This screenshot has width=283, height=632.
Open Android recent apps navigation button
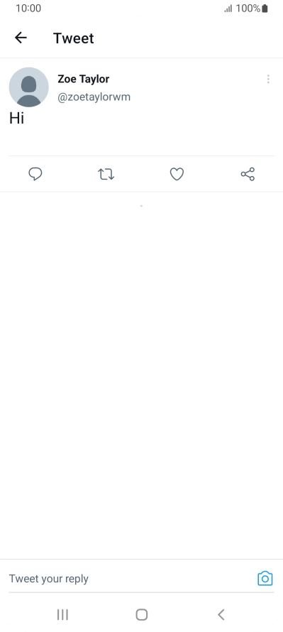click(x=62, y=615)
